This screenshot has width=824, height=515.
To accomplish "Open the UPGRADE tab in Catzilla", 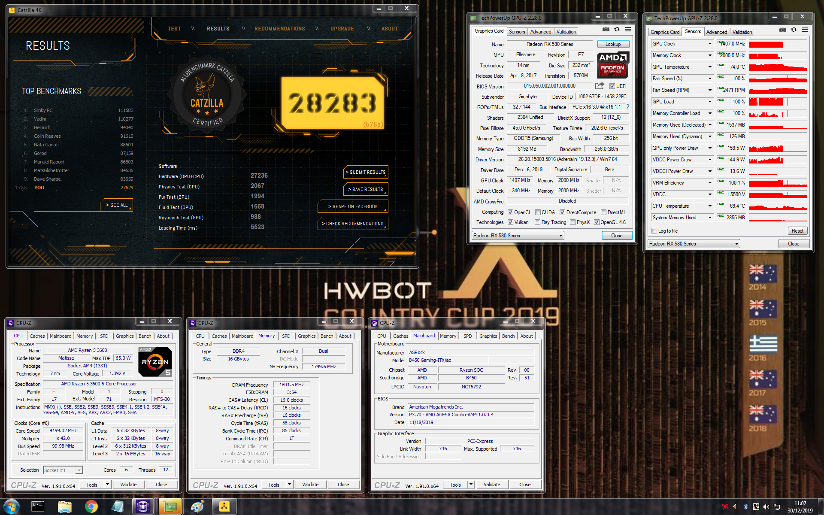I will [342, 29].
